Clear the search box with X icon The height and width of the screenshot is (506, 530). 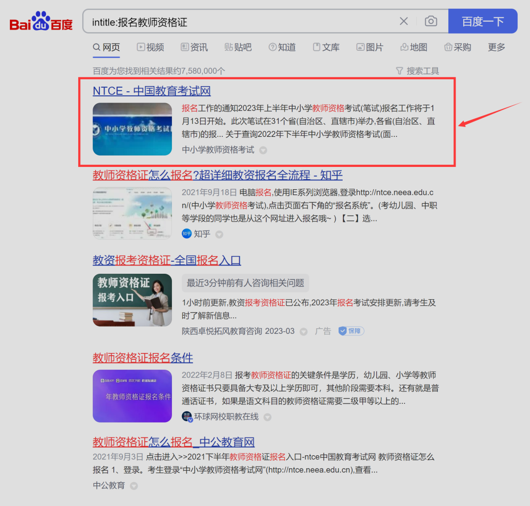pyautogui.click(x=404, y=21)
